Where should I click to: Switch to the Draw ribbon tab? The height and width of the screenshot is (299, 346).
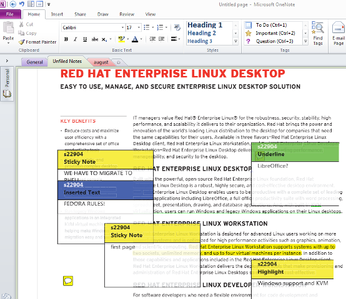(103, 14)
